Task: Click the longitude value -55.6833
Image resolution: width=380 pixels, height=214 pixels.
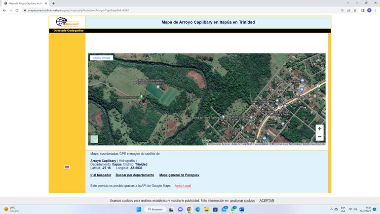Action: [136, 168]
